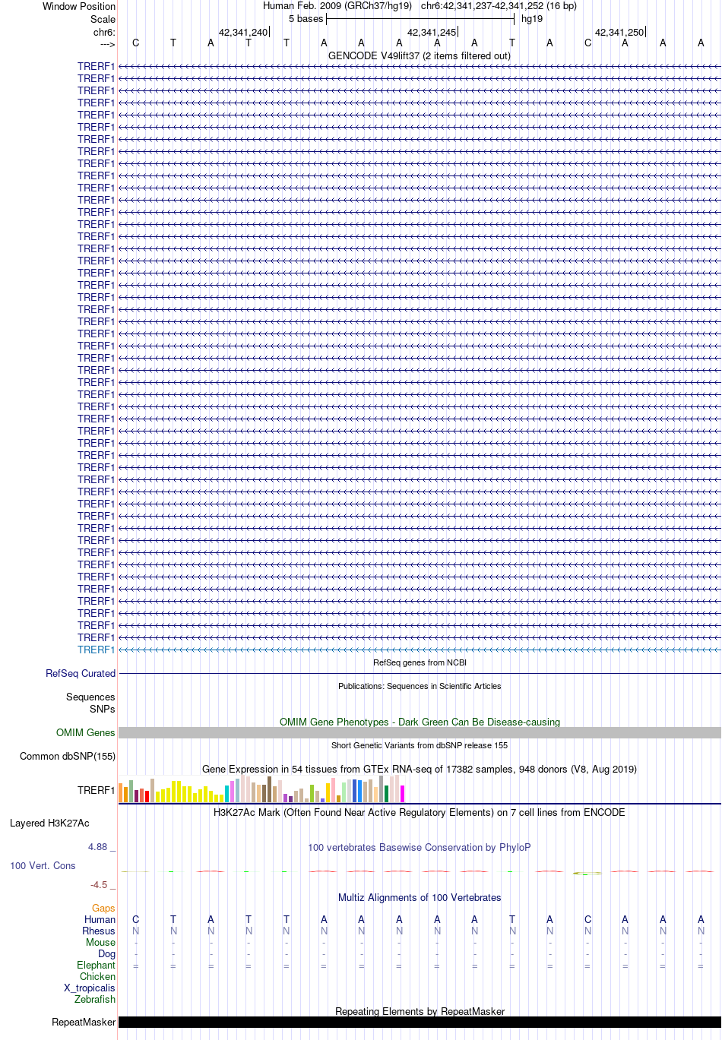Click the chr6: ruler label
This screenshot has height=1040, width=722.
coord(104,33)
